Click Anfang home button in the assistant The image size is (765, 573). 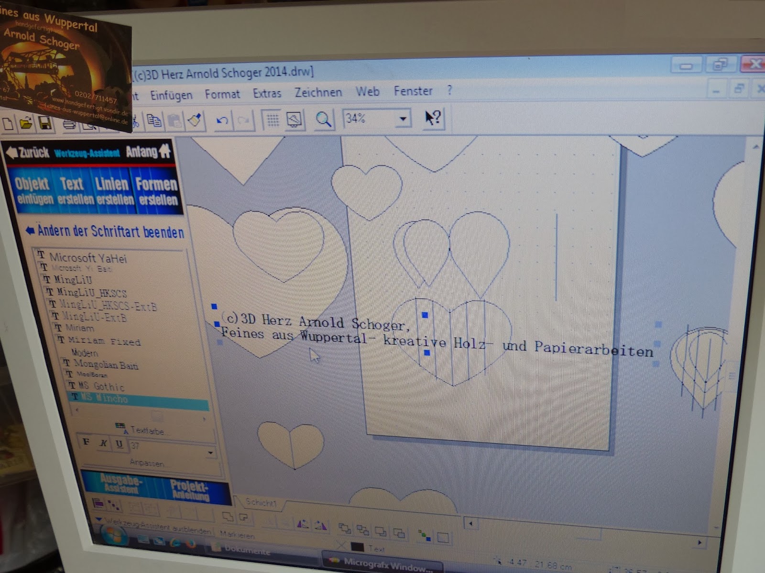(x=148, y=152)
